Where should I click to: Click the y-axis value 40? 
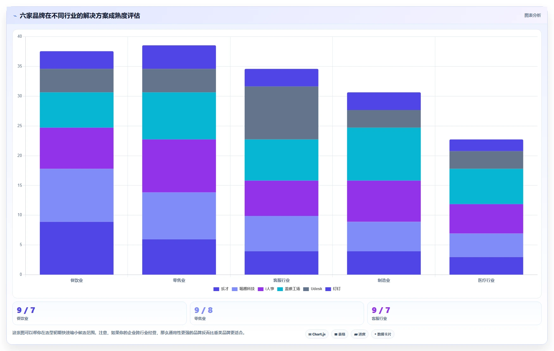click(x=20, y=36)
